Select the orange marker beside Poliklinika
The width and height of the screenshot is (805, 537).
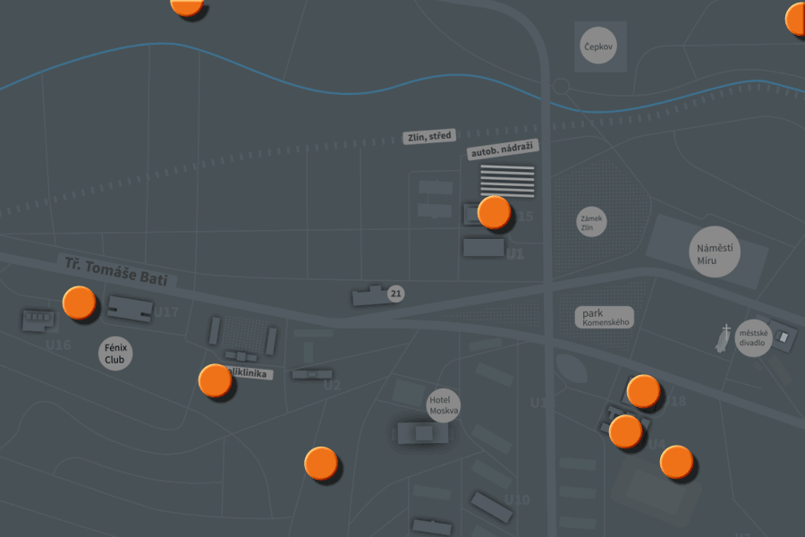[216, 381]
